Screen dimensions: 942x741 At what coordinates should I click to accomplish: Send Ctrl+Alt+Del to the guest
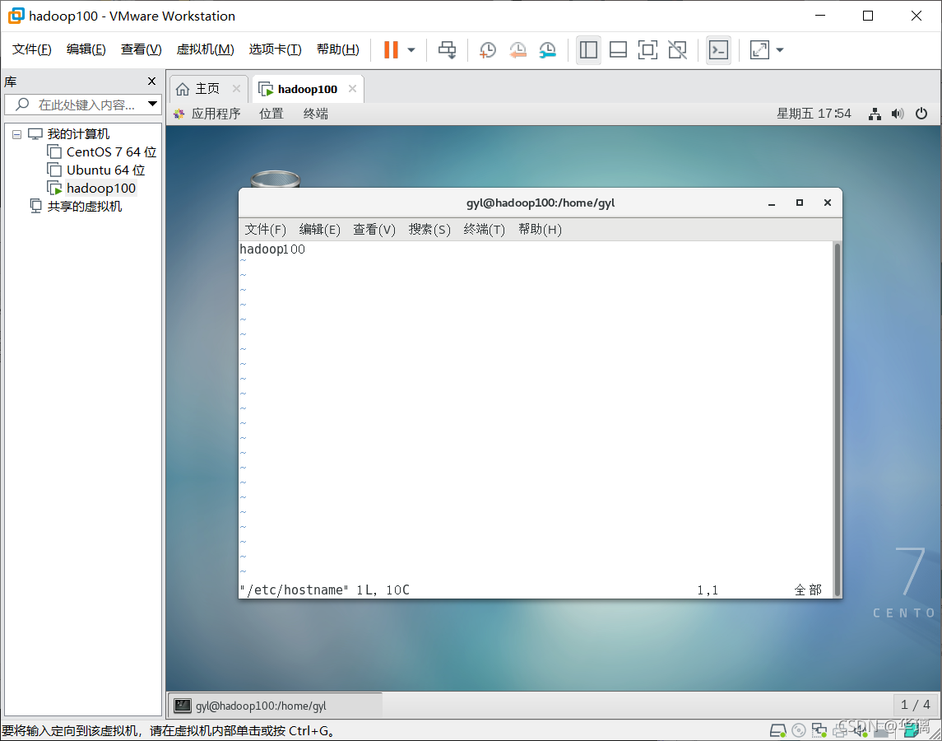(x=447, y=49)
